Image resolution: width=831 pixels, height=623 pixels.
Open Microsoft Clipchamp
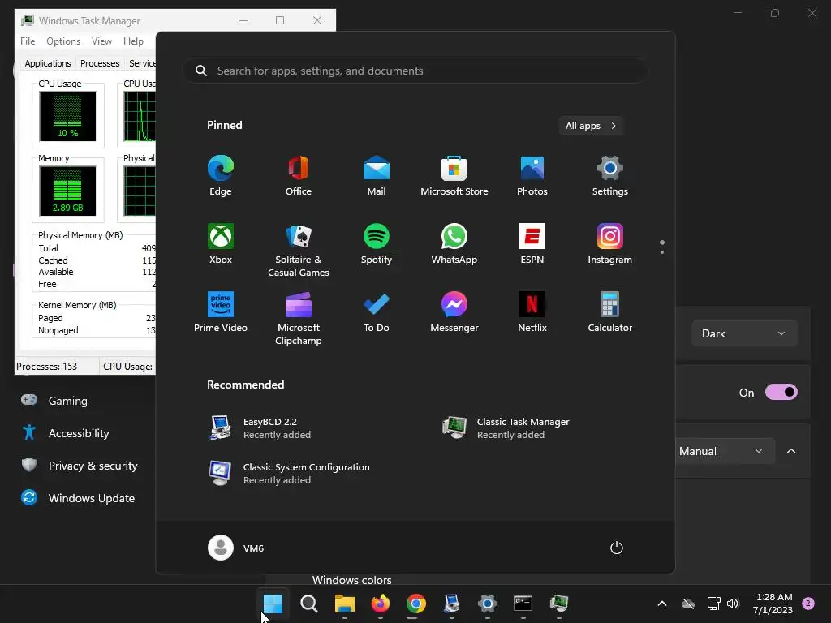pos(299,318)
